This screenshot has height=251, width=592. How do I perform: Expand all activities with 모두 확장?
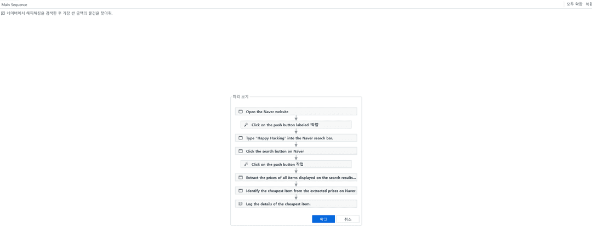pos(574,4)
